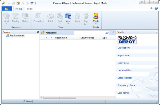Click the Mode icon in the ribbon
The image size is (160, 105).
96,16
